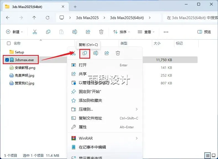Viewport: 218px width, 159px height.
Task: Go forward with the right arrow
Action: pos(21,18)
